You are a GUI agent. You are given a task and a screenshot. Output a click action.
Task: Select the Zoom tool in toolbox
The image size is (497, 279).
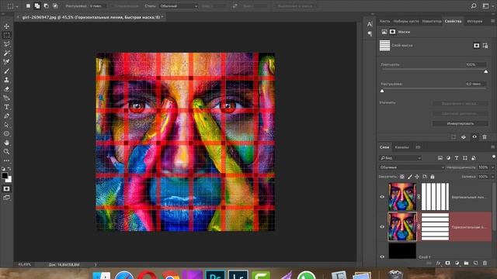pos(6,152)
